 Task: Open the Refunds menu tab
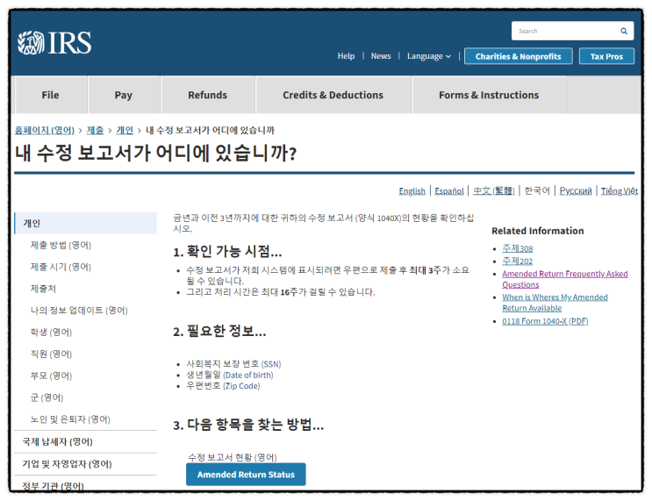click(207, 96)
